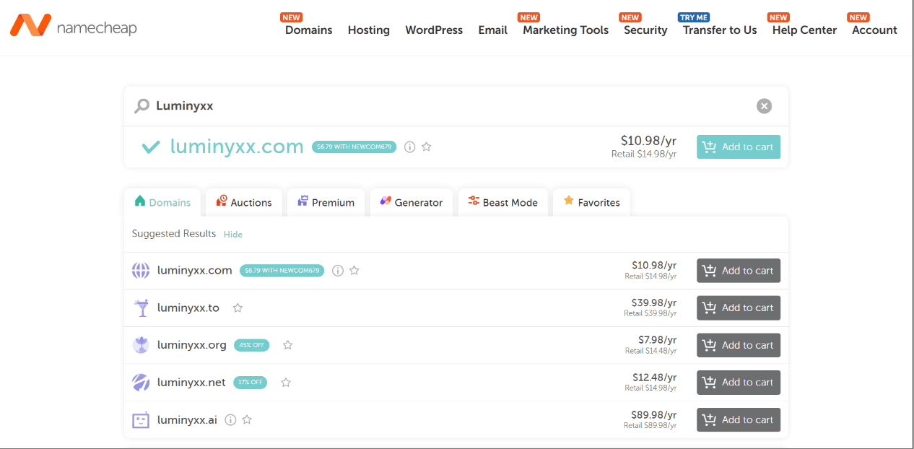914x449 pixels.
Task: Open info icon for luminyxx.ai
Action: (230, 419)
